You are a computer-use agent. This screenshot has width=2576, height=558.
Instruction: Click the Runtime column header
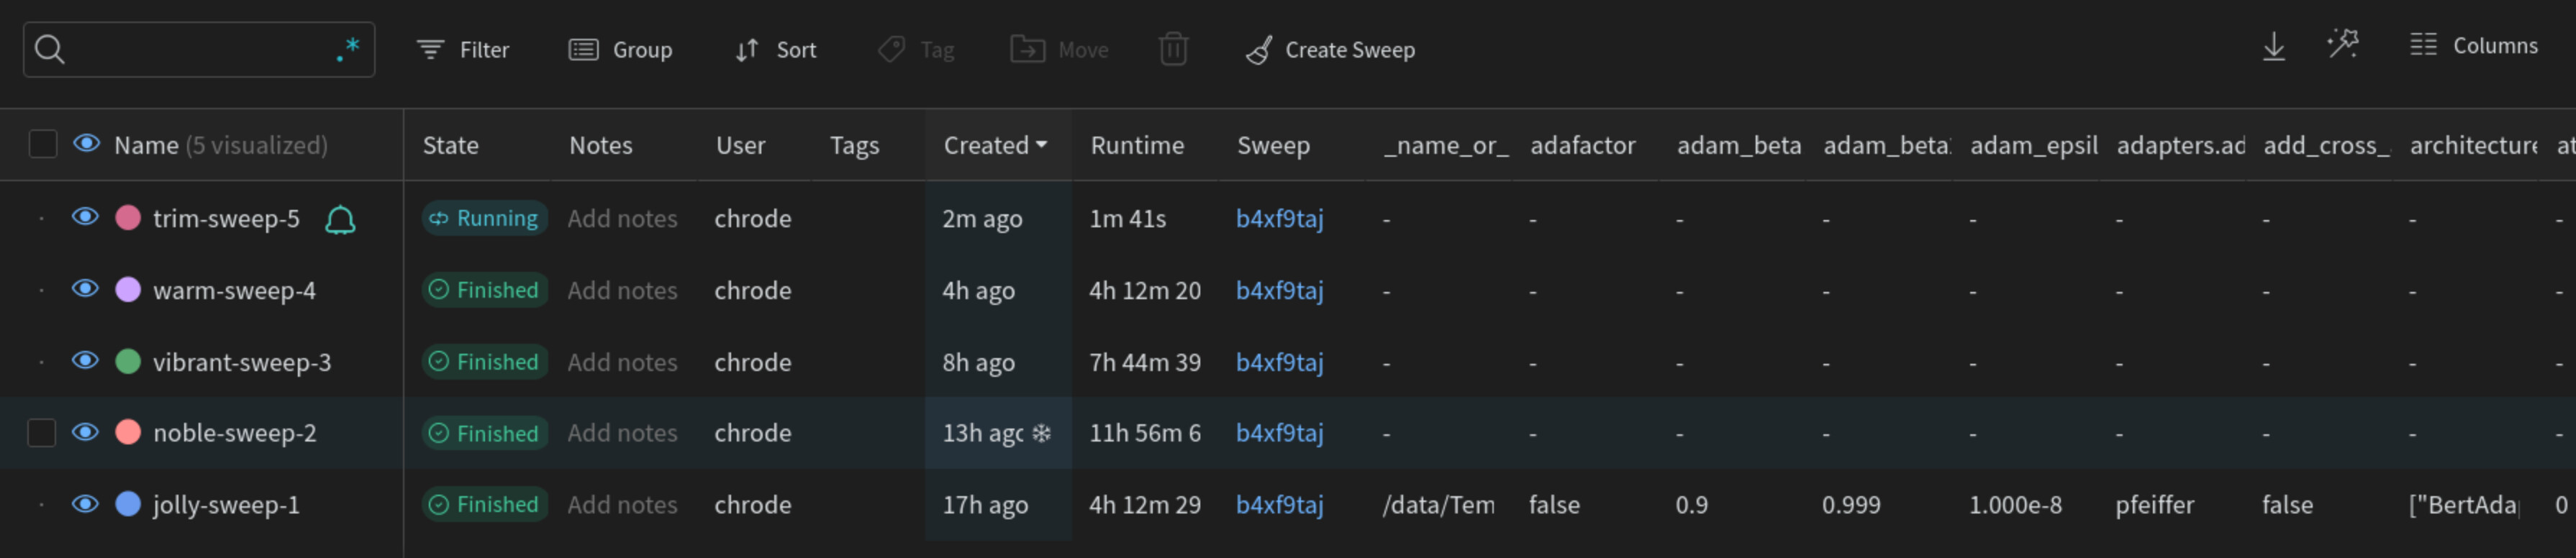1137,145
